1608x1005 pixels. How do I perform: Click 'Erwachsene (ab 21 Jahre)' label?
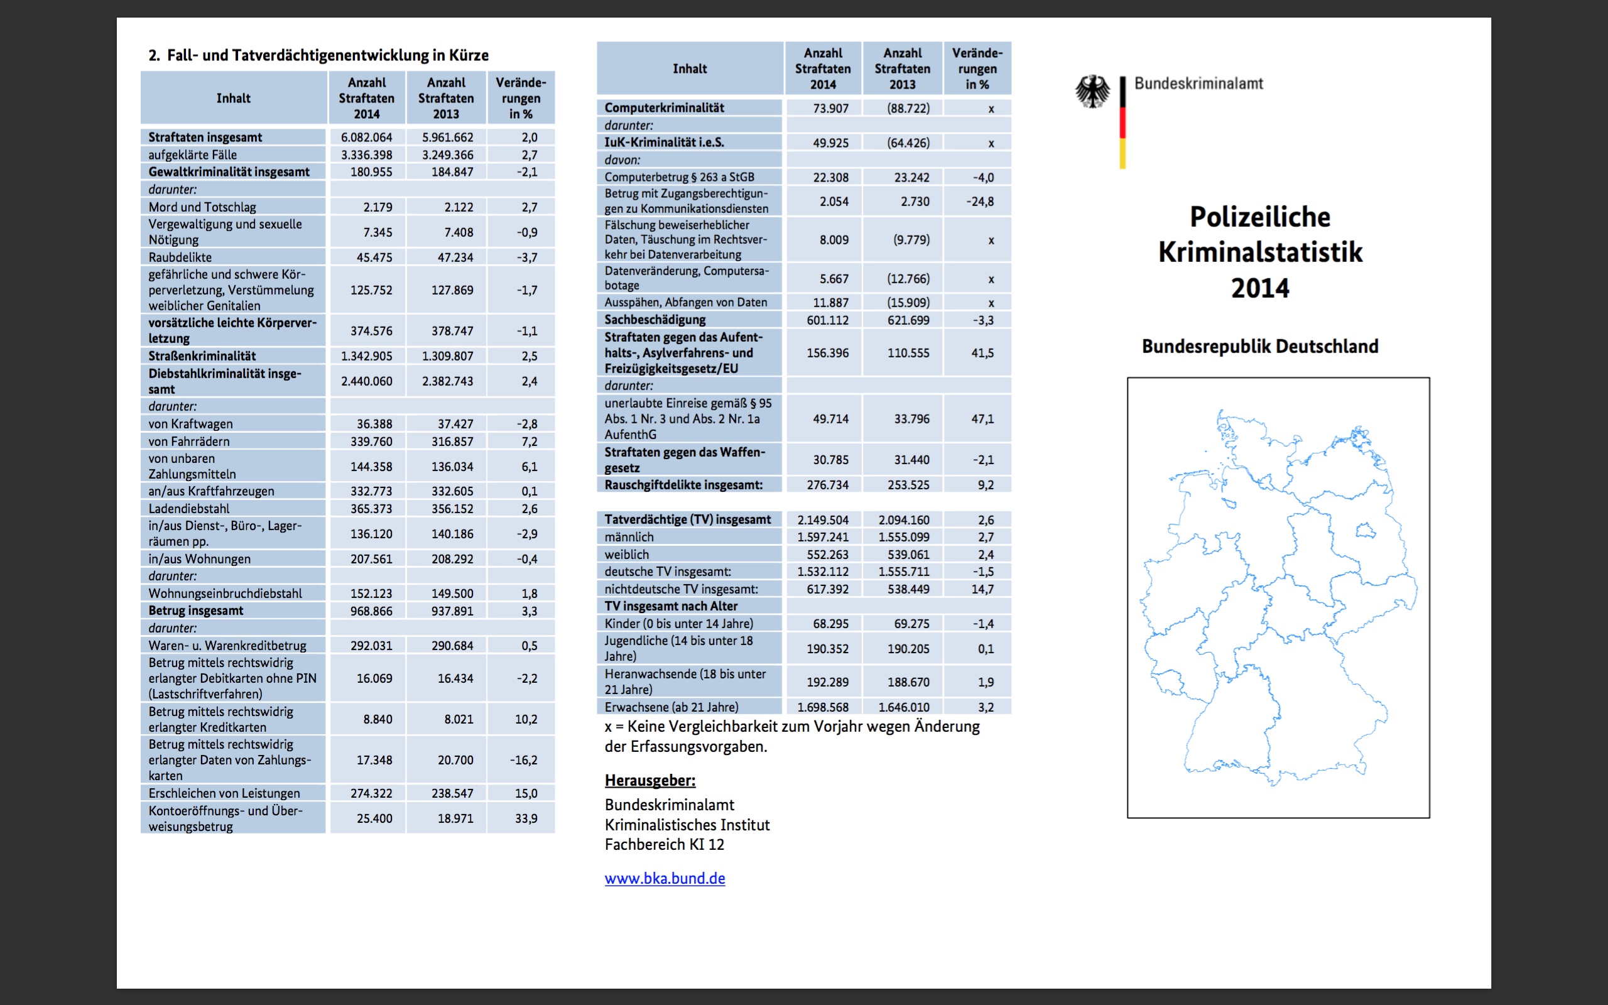click(671, 707)
